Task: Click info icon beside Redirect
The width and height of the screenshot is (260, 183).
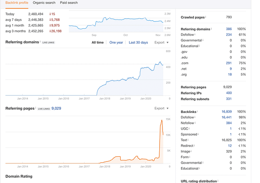Action: click(194, 145)
